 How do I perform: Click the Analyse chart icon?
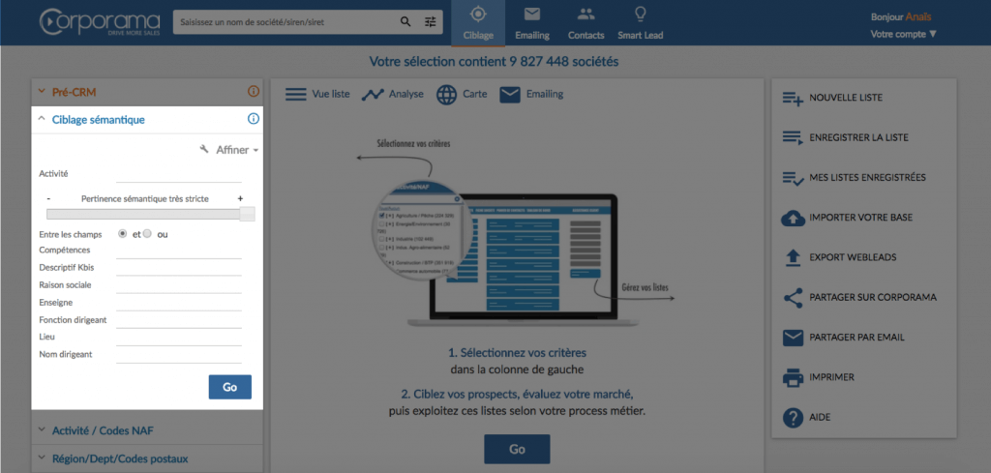[x=373, y=94]
